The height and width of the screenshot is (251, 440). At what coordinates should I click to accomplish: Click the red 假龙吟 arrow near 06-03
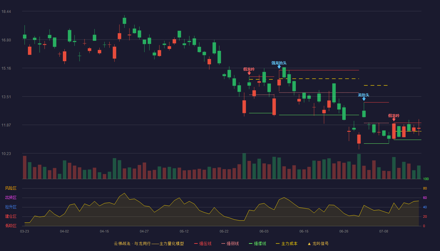coord(249,73)
